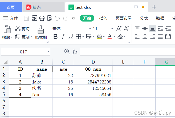Click the clear eraser icon
Image resolution: width=175 pixels, height=118 pixels.
[120, 36]
